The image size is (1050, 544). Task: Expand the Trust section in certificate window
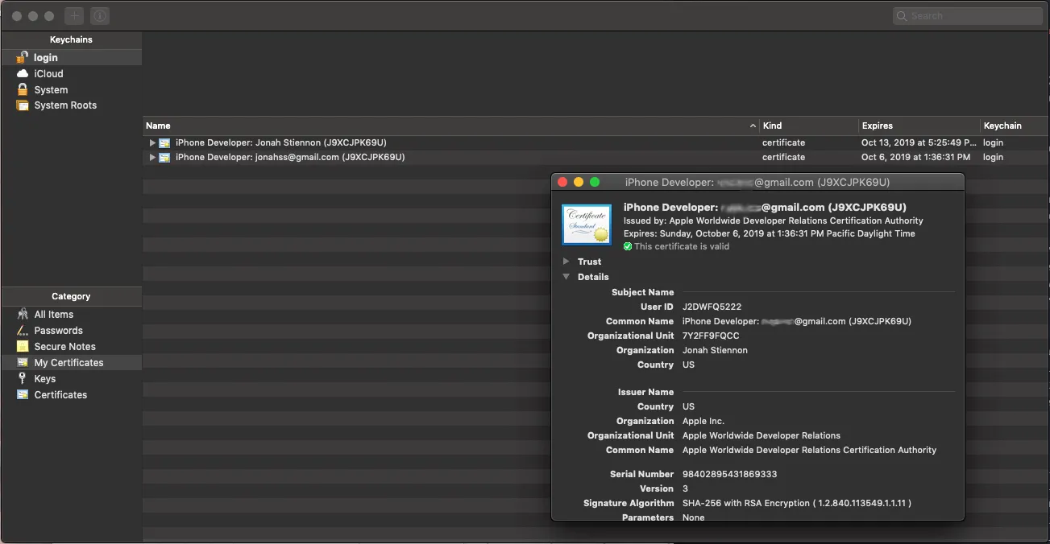click(x=567, y=262)
